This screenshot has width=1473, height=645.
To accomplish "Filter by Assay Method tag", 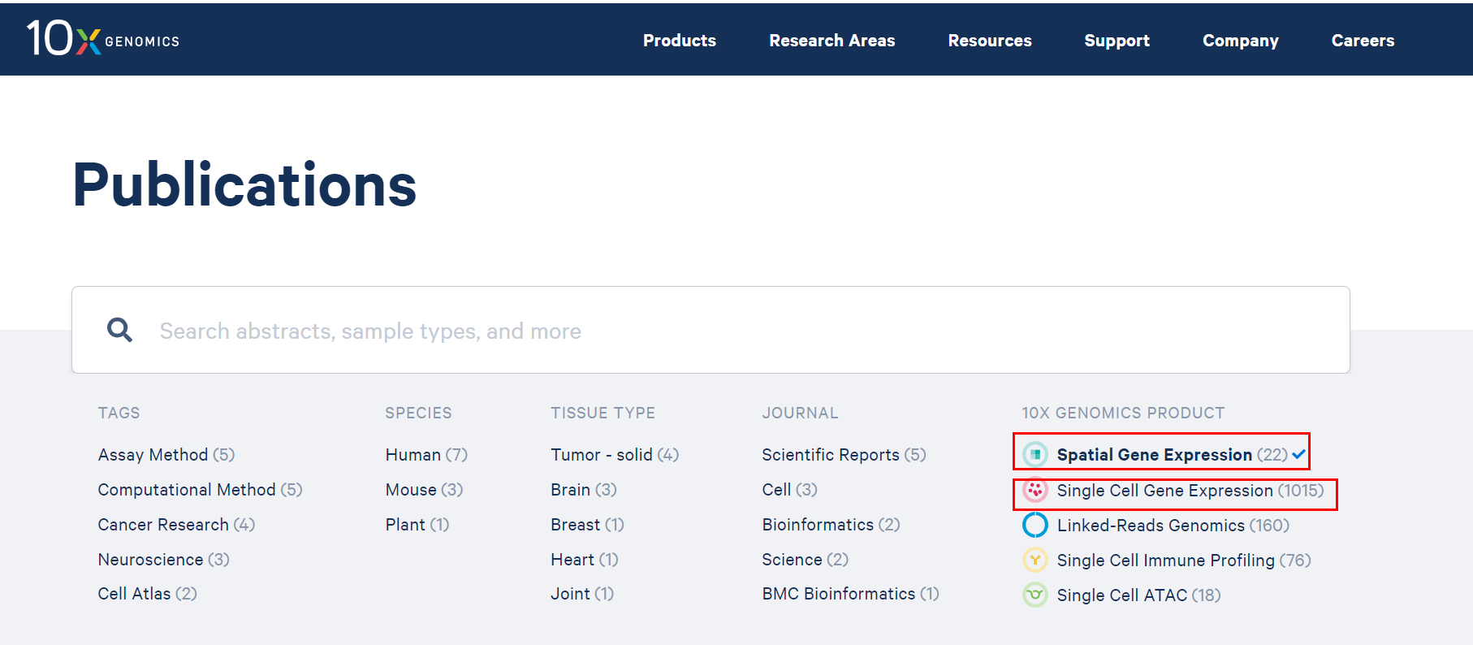I will pyautogui.click(x=166, y=455).
